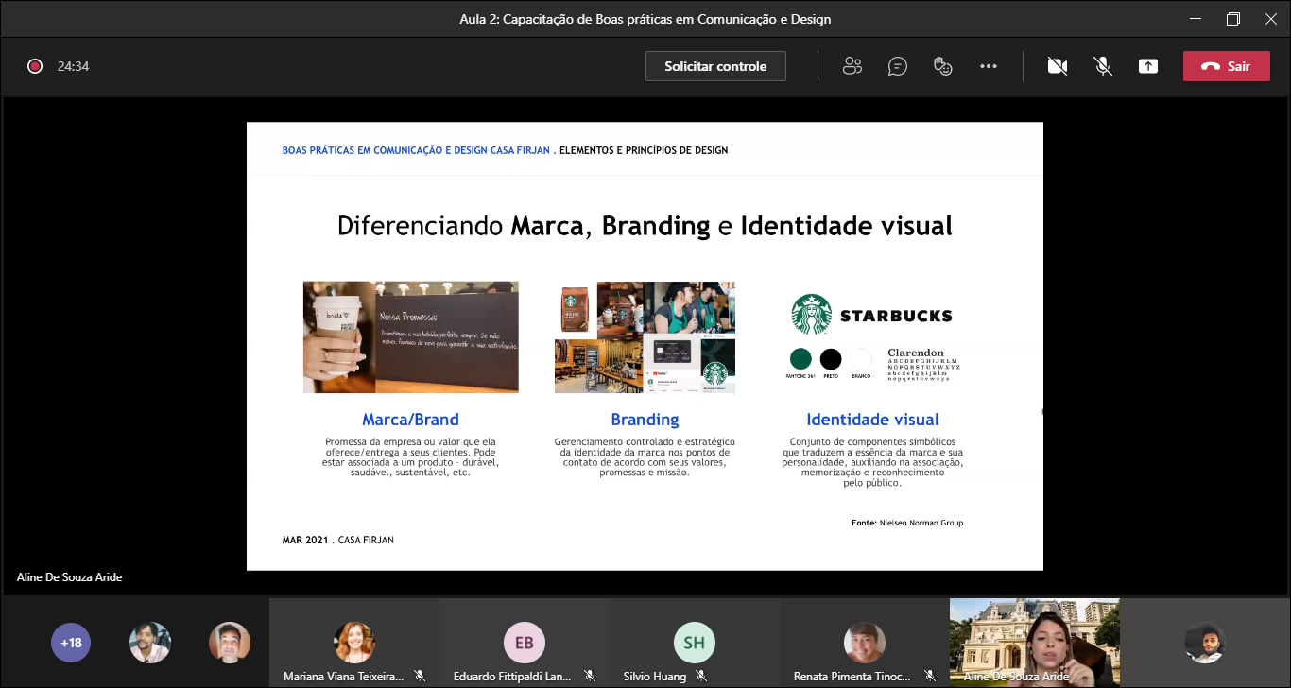This screenshot has width=1291, height=688.
Task: Click the blue header "BOAS PRÁTICAS EM COMUNICAÇÃO E DESIGN CASA FIRJAN"
Action: pos(416,150)
